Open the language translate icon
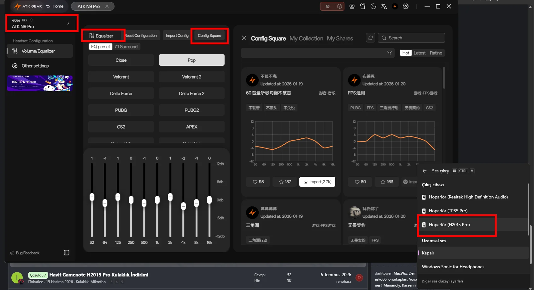The width and height of the screenshot is (534, 290). coord(384,6)
